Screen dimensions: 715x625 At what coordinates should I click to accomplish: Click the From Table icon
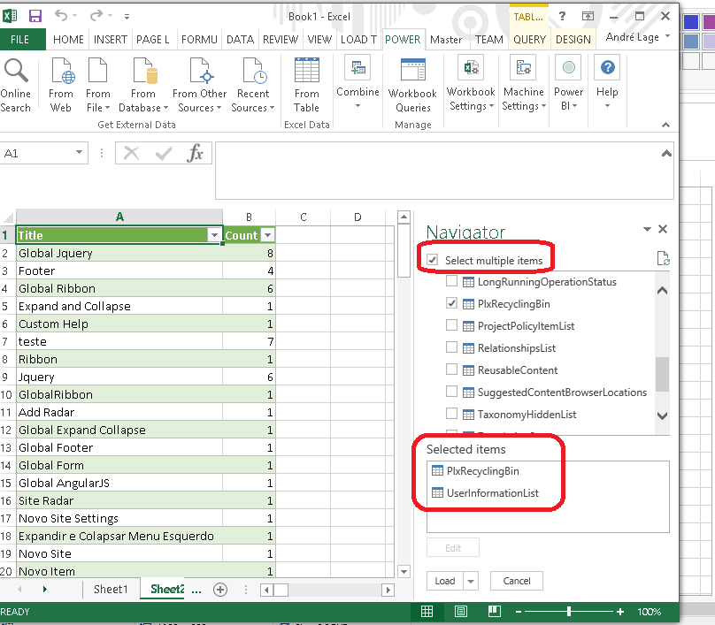pyautogui.click(x=307, y=70)
